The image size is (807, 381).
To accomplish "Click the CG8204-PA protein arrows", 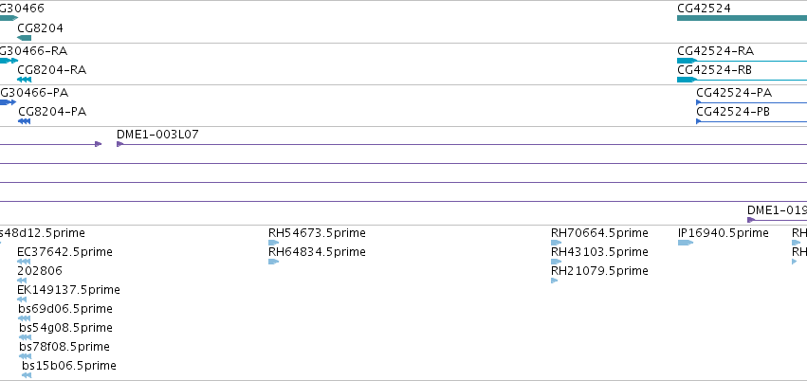I will [x=25, y=121].
